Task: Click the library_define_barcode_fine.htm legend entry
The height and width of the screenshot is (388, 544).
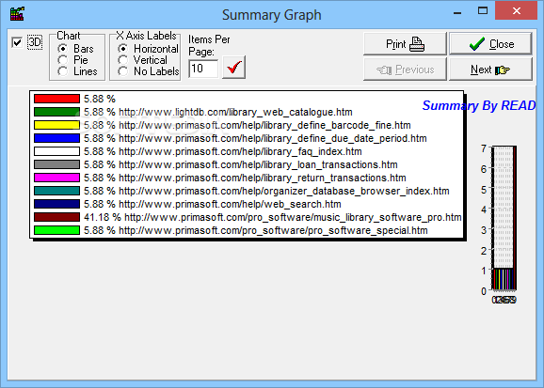Action: click(248, 125)
